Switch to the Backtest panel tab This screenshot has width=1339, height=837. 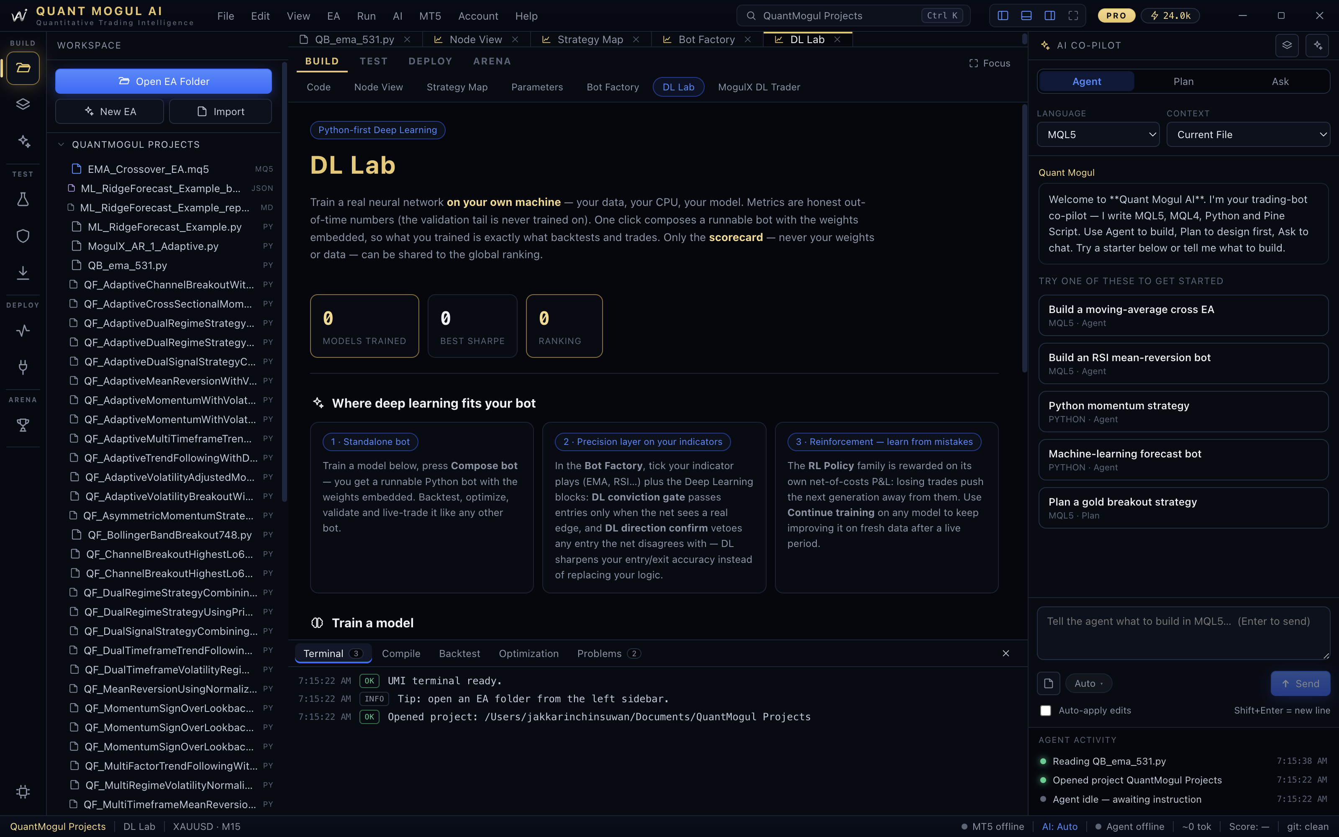coord(459,653)
